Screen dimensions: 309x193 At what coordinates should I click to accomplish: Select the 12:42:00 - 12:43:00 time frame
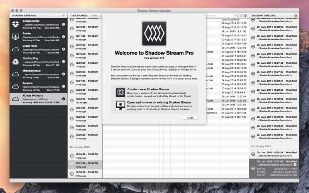85,46
